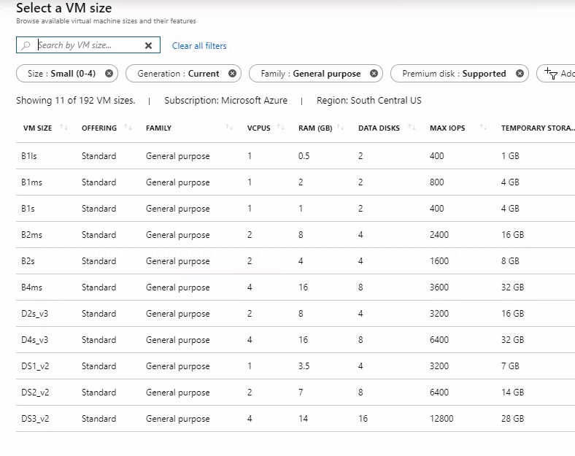The width and height of the screenshot is (575, 456).
Task: Click Subscription: Microsoft Azure text
Action: click(x=226, y=101)
